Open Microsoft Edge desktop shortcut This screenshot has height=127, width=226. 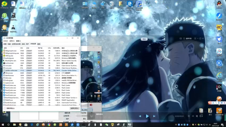(130, 6)
